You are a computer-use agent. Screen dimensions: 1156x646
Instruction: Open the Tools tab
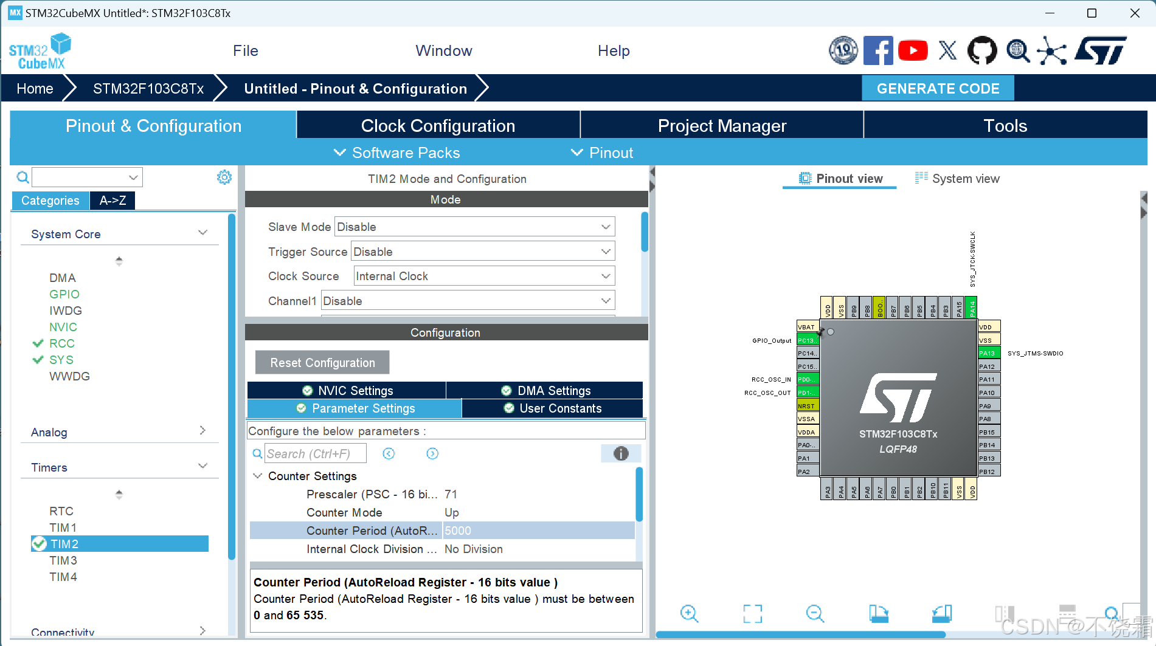1005,125
